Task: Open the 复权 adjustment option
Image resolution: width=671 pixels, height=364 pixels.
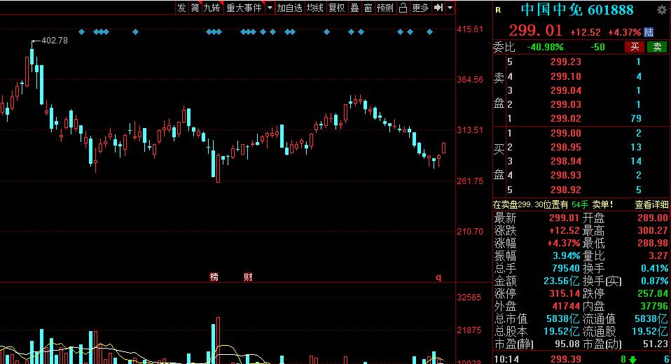Action: (337, 8)
